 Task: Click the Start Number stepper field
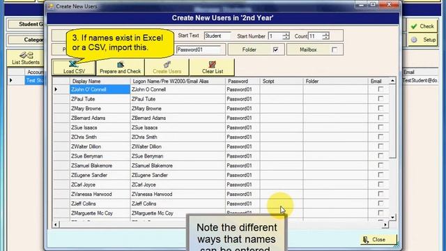click(x=279, y=36)
